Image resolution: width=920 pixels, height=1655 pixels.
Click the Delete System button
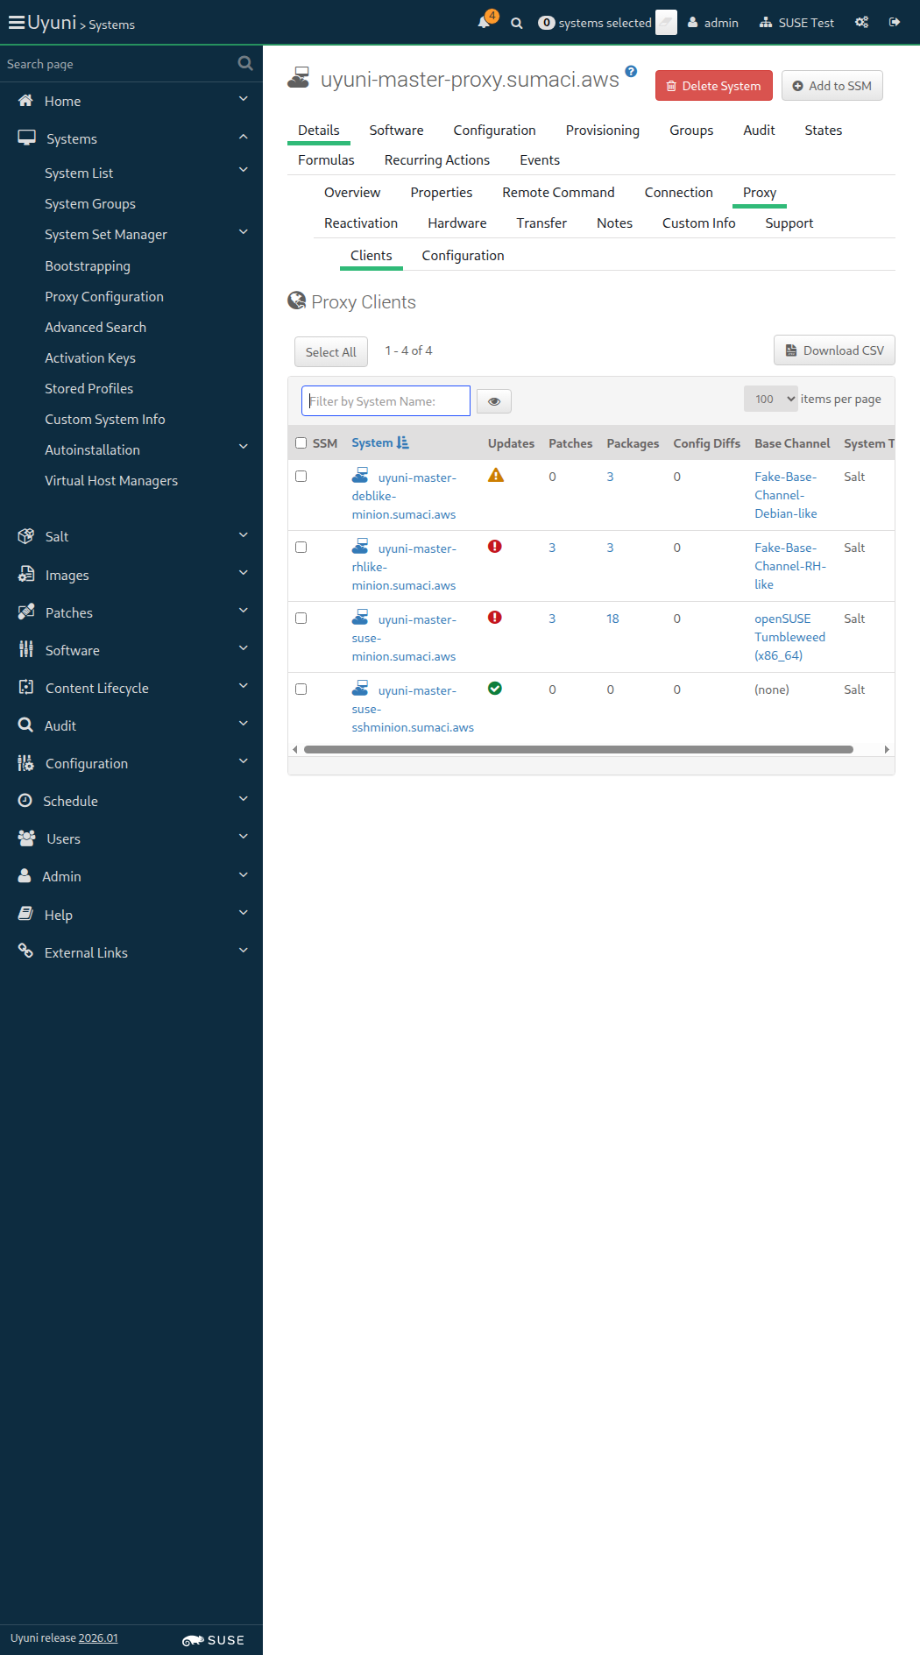tap(713, 86)
